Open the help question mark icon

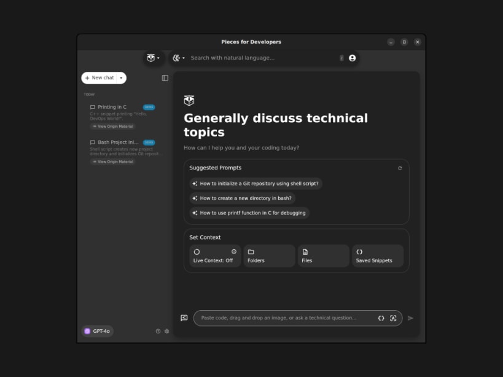pyautogui.click(x=158, y=332)
